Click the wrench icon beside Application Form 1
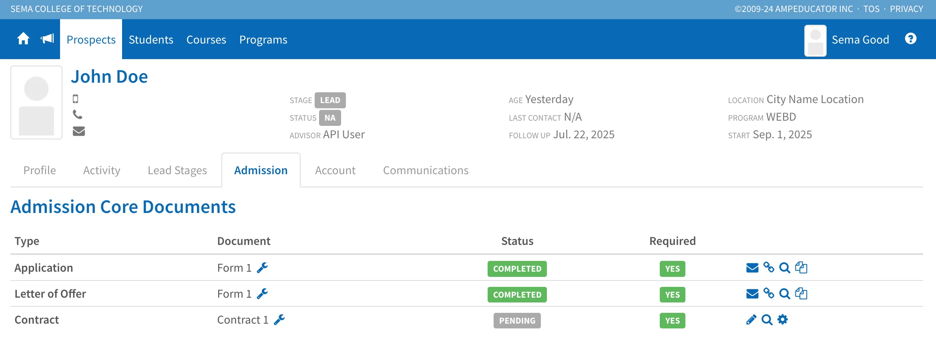The width and height of the screenshot is (936, 346). coord(262,268)
